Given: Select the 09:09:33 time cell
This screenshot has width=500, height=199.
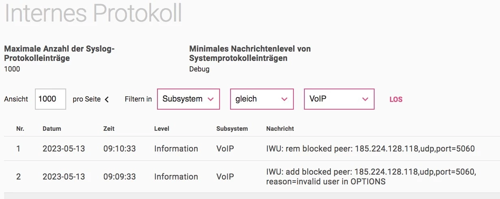Looking at the screenshot, I should 119,177.
